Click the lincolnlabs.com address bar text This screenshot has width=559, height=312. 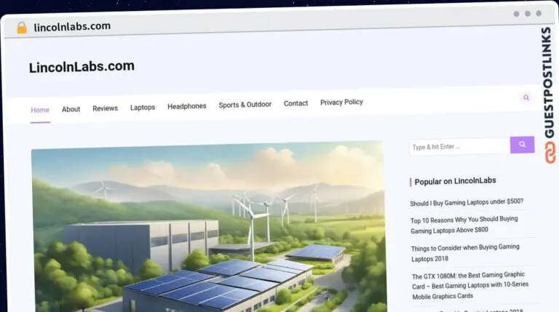click(72, 27)
